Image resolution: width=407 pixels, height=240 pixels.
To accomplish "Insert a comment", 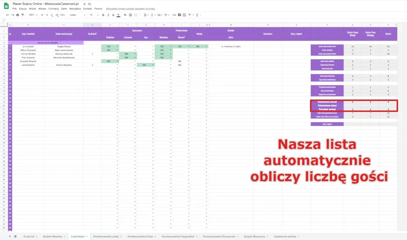I will pos(179,15).
